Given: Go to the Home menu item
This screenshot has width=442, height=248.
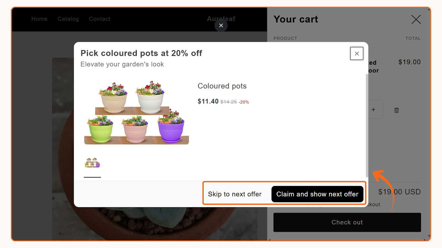Looking at the screenshot, I should coord(39,19).
